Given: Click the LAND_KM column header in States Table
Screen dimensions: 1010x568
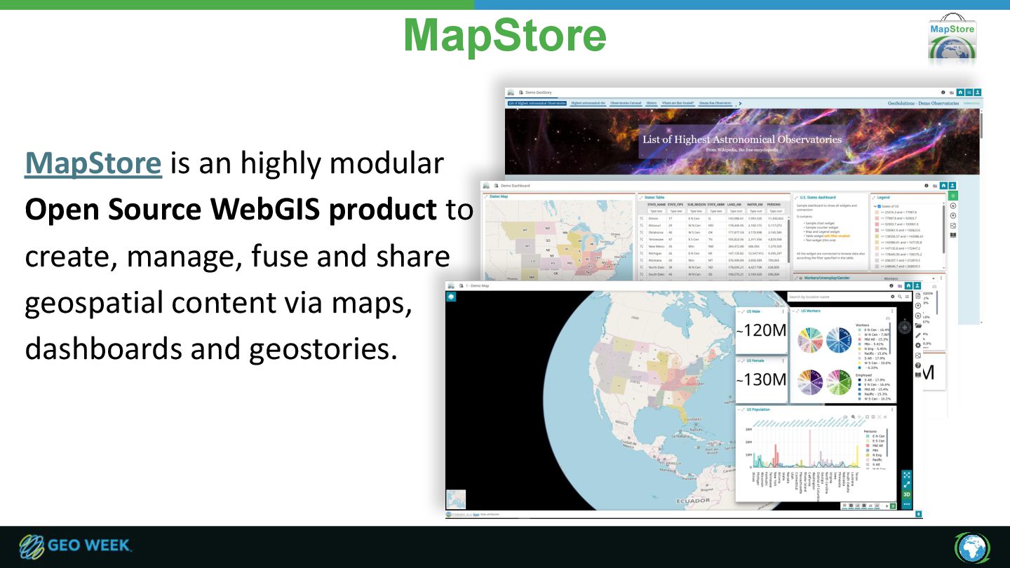Looking at the screenshot, I should (x=735, y=204).
